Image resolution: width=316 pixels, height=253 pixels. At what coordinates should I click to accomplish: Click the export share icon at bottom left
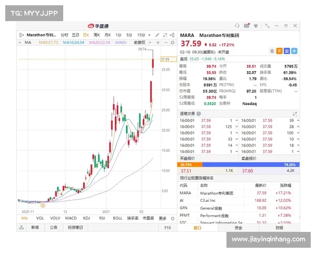pyautogui.click(x=21, y=228)
